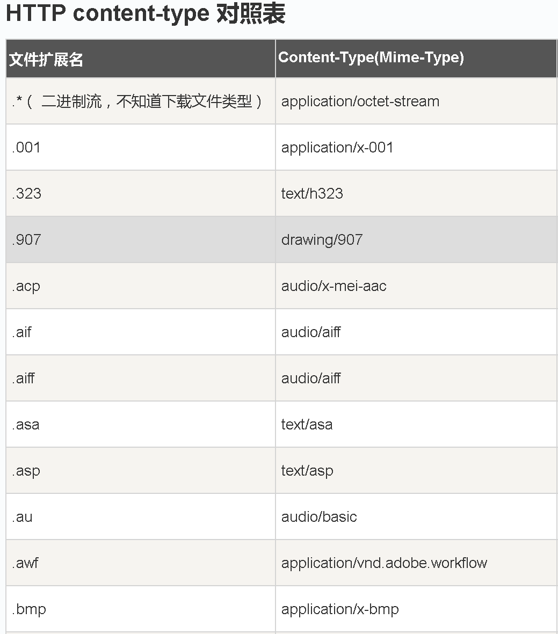
Task: Select the .awf extension cell
Action: (140, 563)
